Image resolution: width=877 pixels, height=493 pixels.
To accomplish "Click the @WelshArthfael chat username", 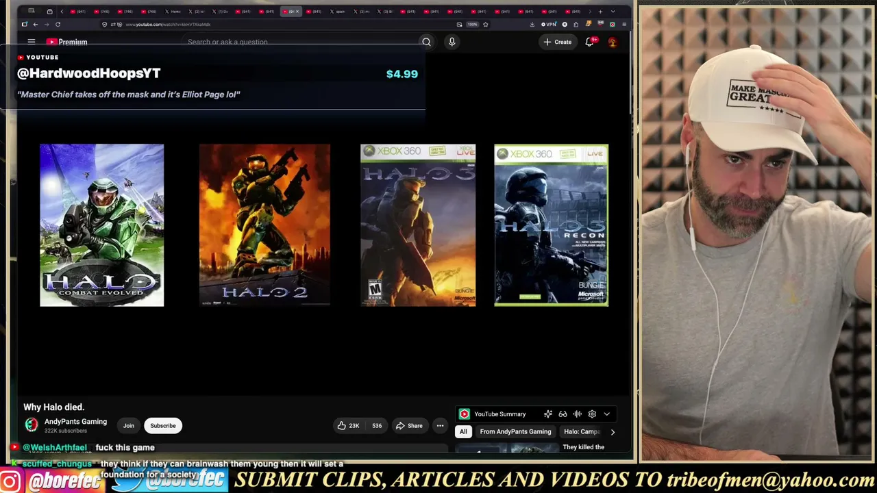I will point(55,448).
